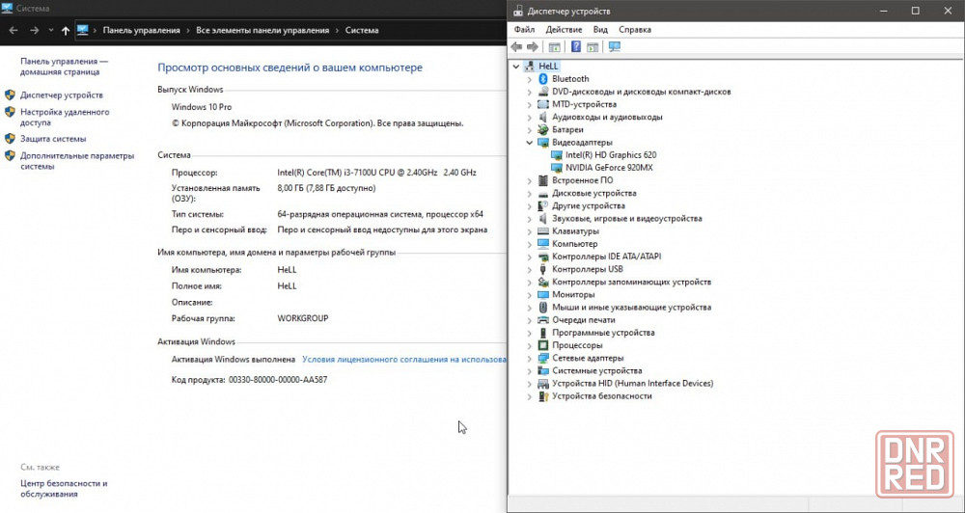Expand the Системные устройства category arrow
Screen dimensions: 965x513
click(529, 371)
